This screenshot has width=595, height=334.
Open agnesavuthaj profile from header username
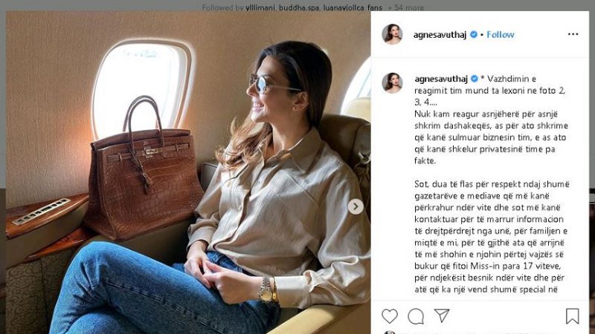click(x=440, y=35)
